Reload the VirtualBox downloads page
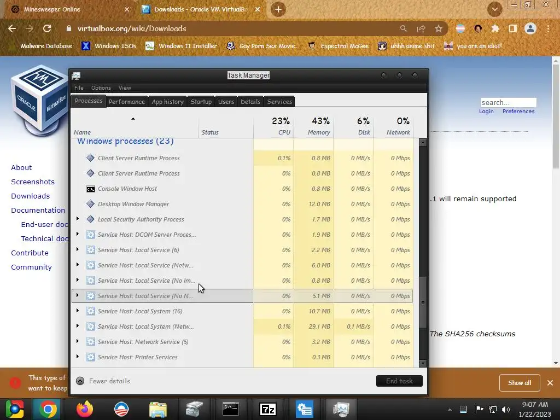 click(x=47, y=28)
